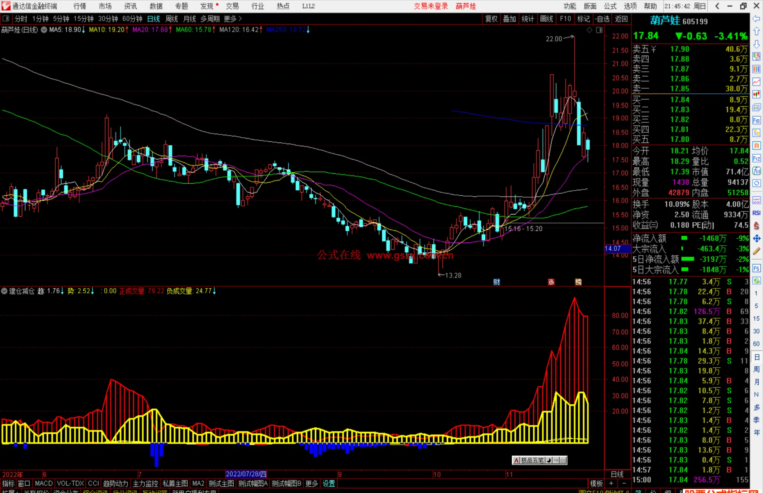763x493 pixels.
Task: Click the orange document sidebar icon
Action: coord(756,146)
